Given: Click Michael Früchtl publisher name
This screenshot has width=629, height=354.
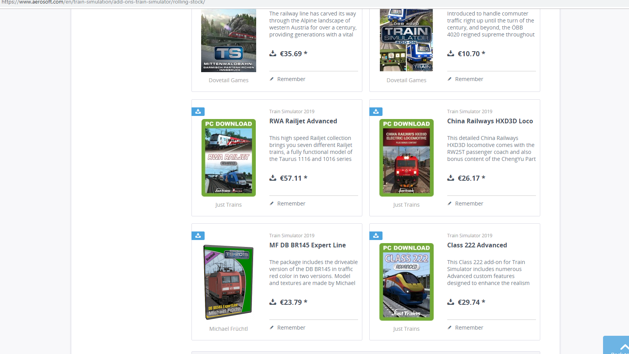Looking at the screenshot, I should click(229, 329).
